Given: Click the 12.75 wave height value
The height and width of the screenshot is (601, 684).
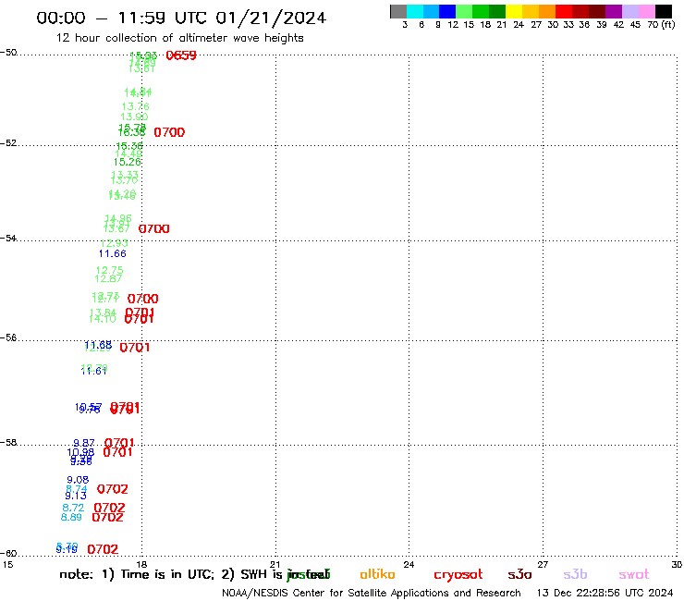Looking at the screenshot, I should [x=109, y=271].
